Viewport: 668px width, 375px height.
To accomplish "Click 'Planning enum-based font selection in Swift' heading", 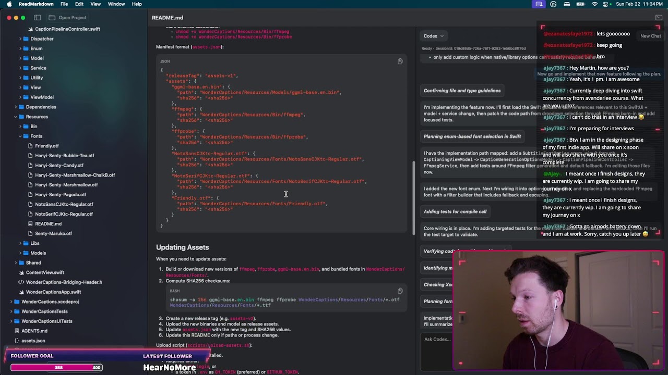I will 472,136.
